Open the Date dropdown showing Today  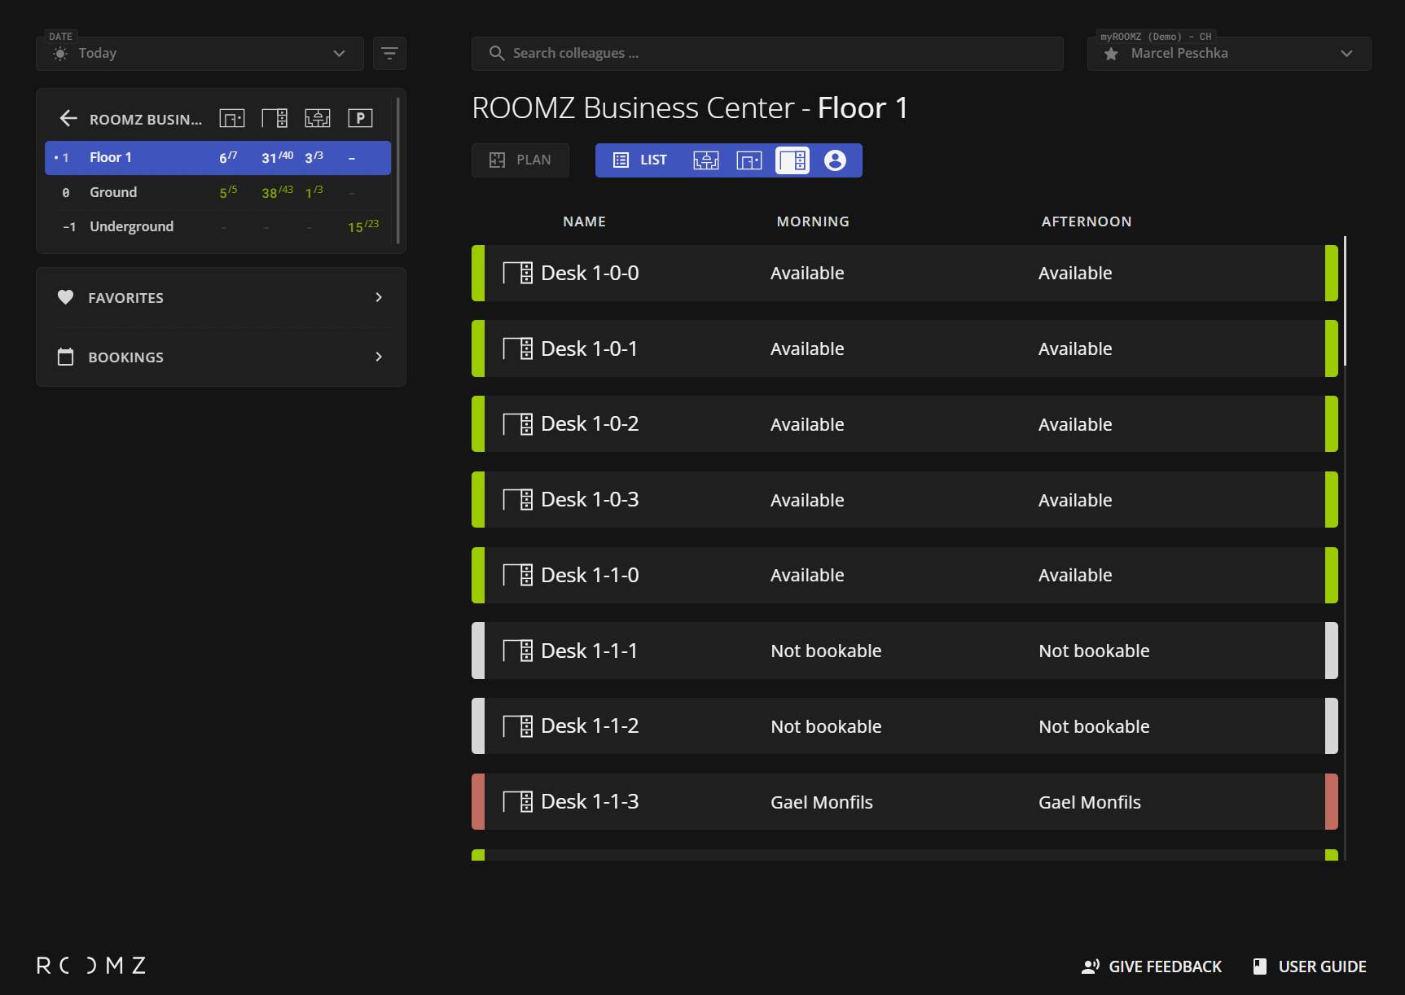coord(200,54)
